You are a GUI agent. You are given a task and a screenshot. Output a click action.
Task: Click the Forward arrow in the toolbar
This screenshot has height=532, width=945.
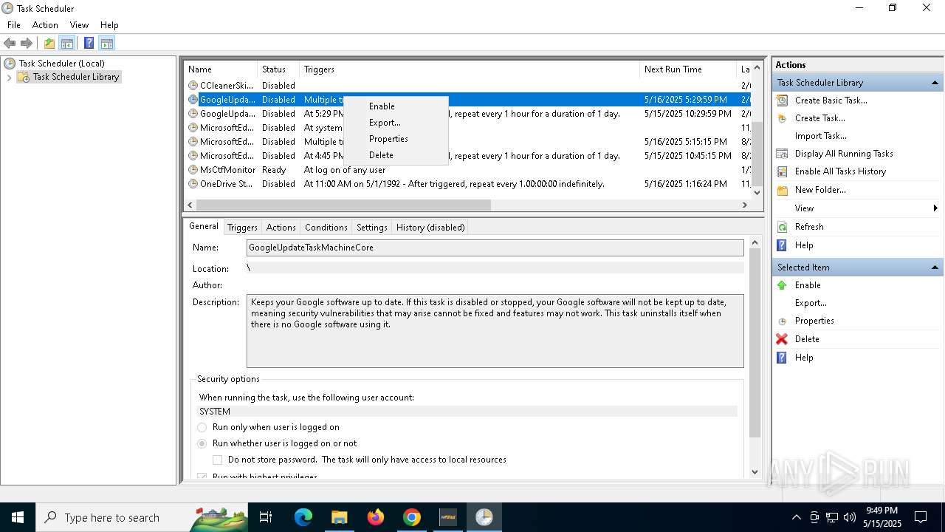(27, 43)
